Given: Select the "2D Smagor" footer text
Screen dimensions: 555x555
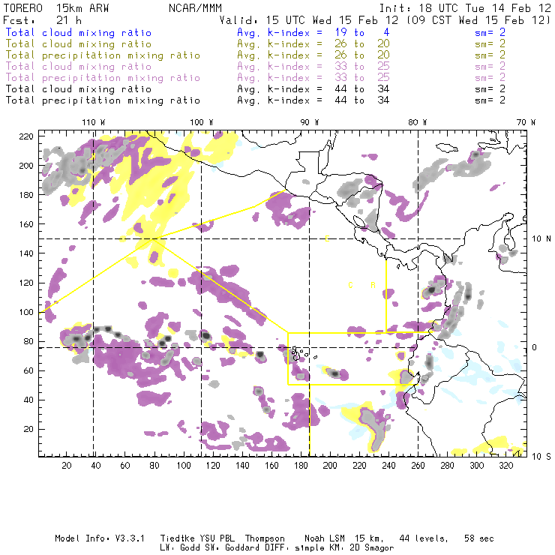Looking at the screenshot, I should [372, 548].
